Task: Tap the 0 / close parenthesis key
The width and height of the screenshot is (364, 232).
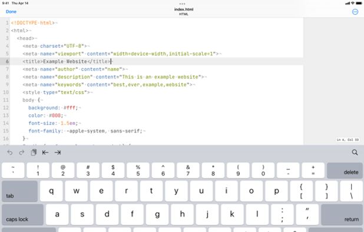Action: [x=263, y=171]
